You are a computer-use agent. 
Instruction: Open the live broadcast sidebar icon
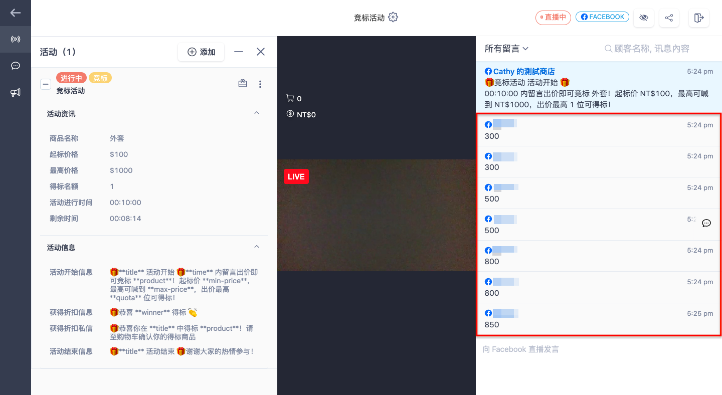pos(16,39)
